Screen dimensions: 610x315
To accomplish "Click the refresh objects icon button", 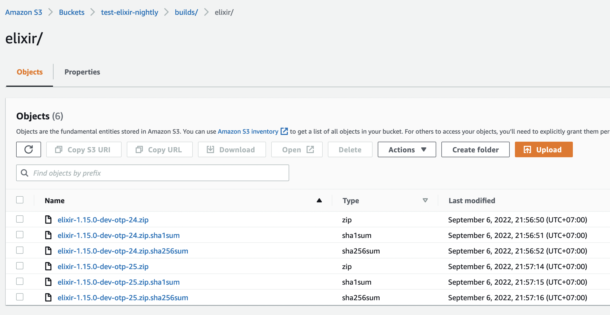I will point(29,149).
